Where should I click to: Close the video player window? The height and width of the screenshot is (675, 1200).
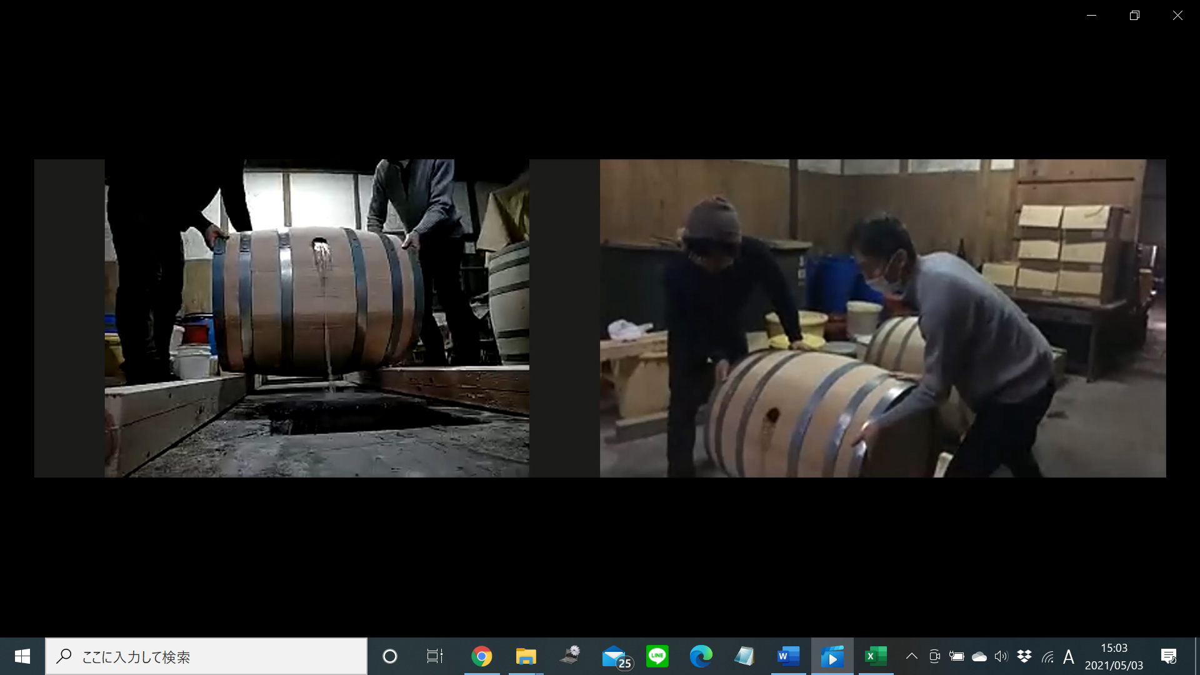coord(1177,16)
